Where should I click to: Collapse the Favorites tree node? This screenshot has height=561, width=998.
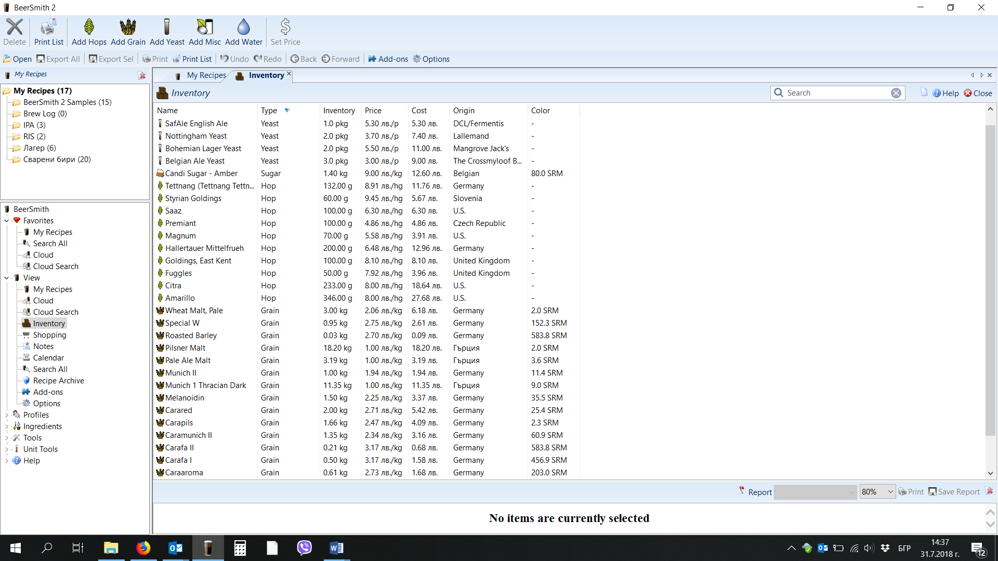pos(7,221)
